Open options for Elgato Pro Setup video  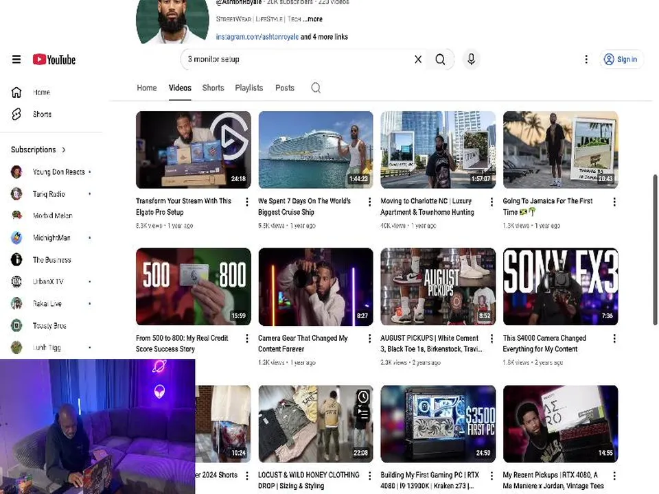247,202
